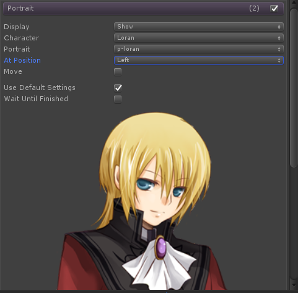The width and height of the screenshot is (298, 293).
Task: Click the Use Default Settings label
Action: tap(40, 88)
